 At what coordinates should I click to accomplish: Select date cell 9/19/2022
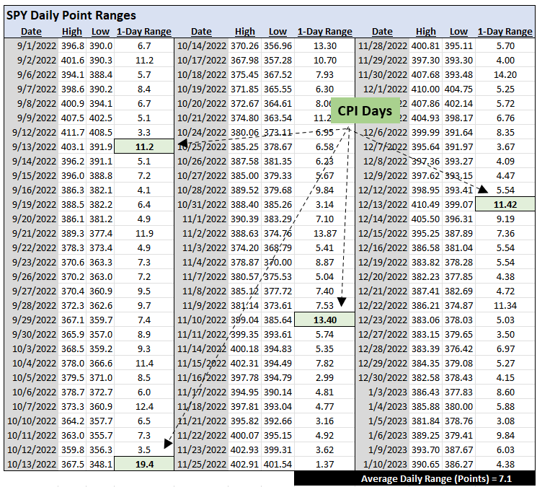[32, 205]
